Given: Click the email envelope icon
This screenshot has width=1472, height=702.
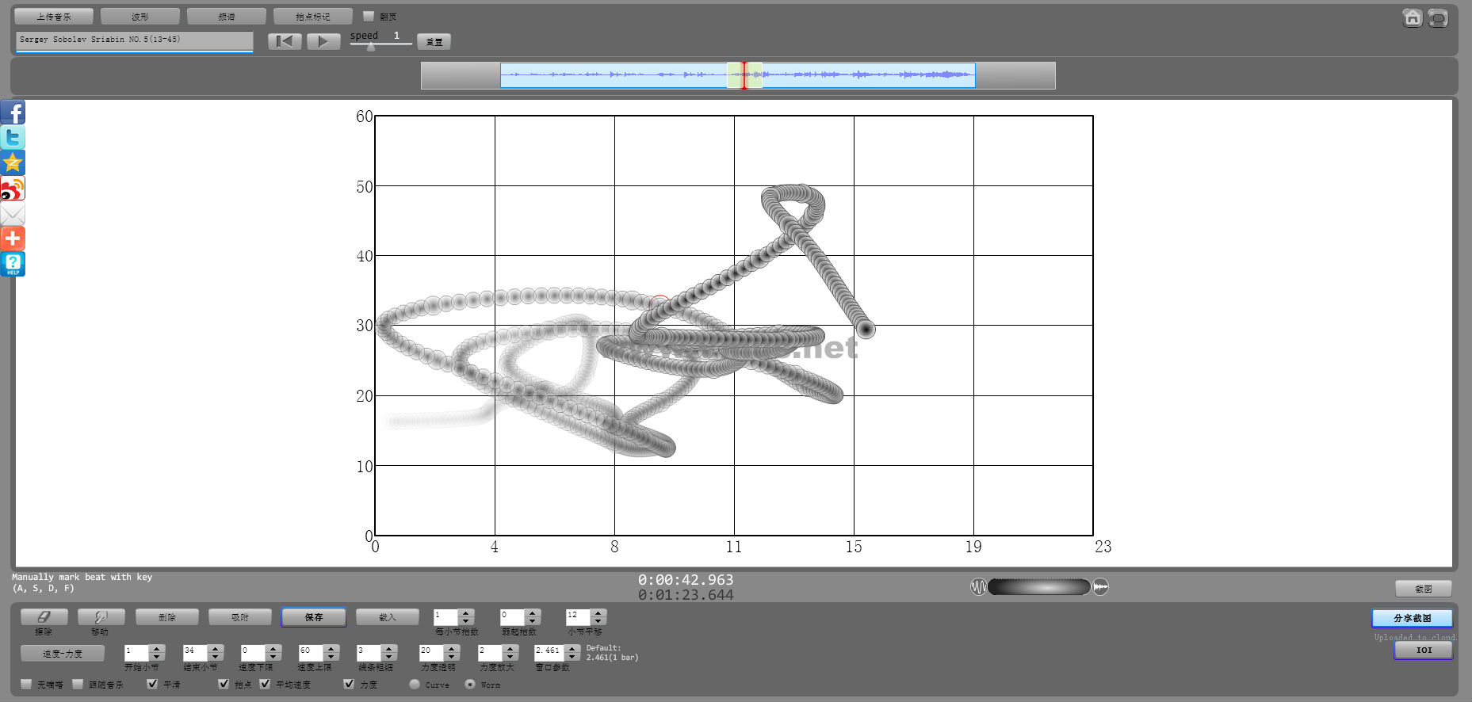Looking at the screenshot, I should click(x=13, y=213).
